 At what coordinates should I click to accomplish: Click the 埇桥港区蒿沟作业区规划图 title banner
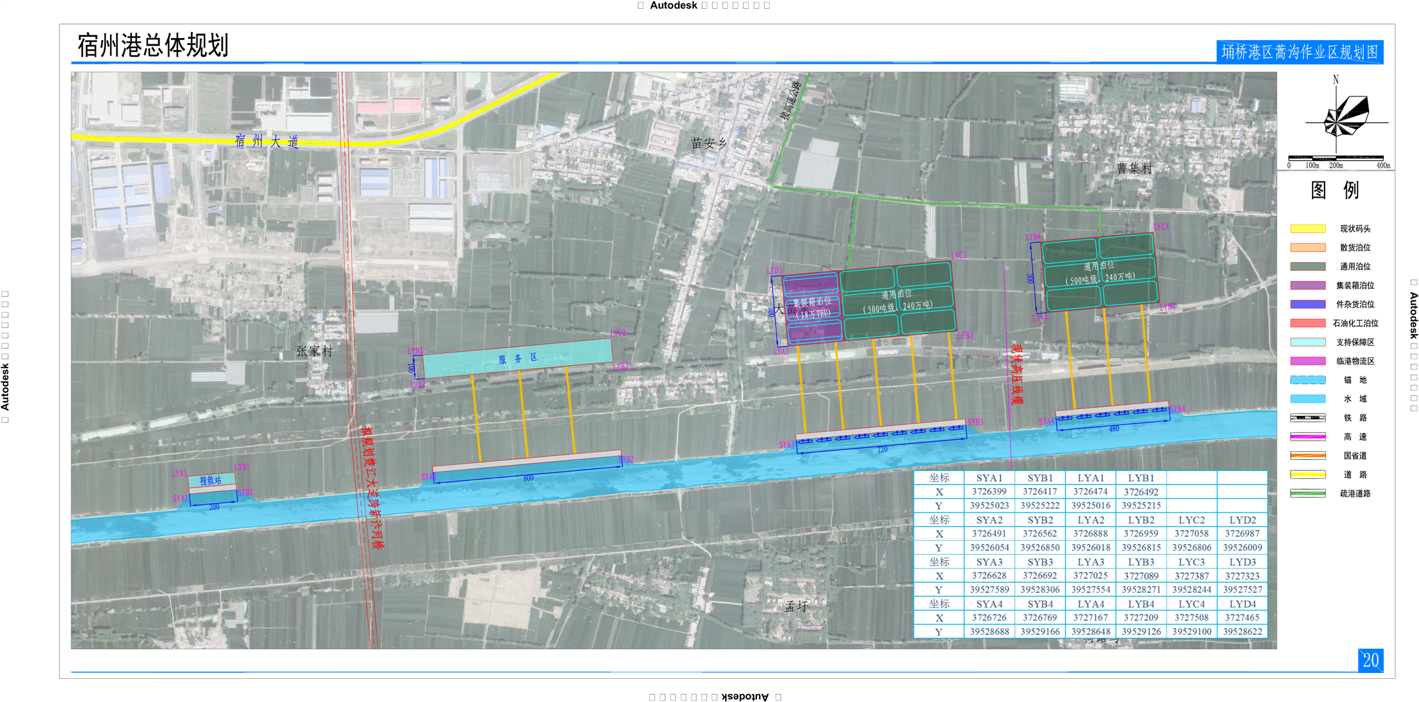pos(1299,52)
